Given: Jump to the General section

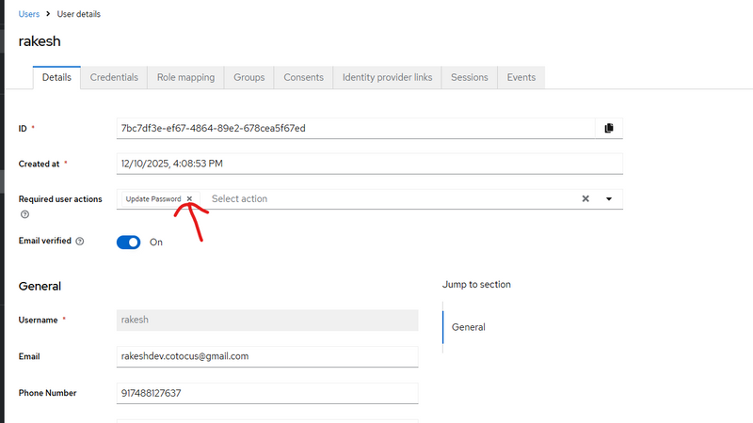Looking at the screenshot, I should 469,327.
